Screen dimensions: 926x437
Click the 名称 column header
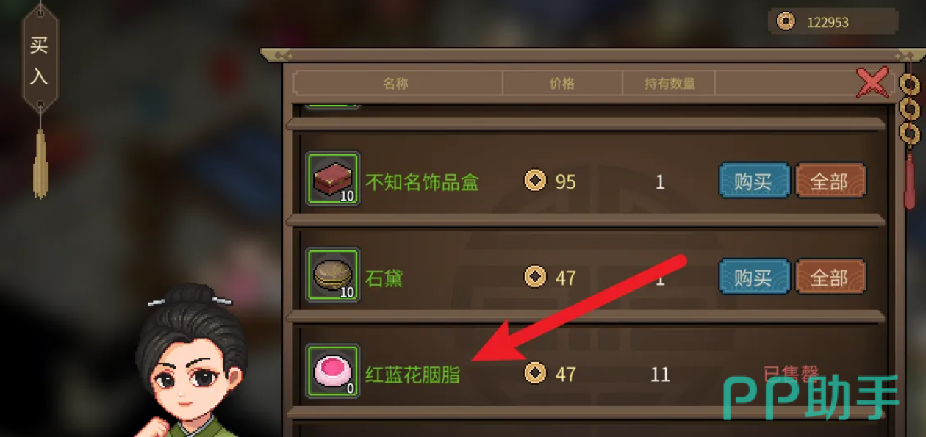click(395, 83)
